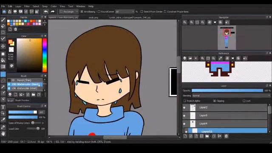
Task: Open the add-brush dropdown arrow in Brush panel
Action: tap(24, 95)
